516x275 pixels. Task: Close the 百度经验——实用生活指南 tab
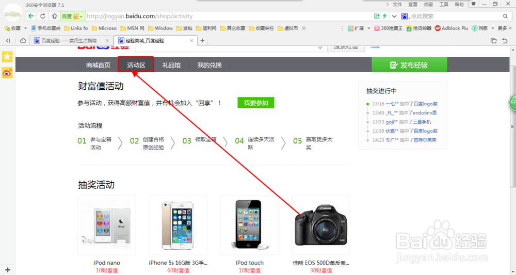(107, 40)
